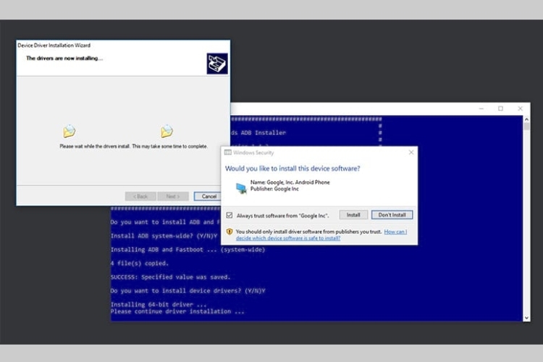Click 'Install ADB system-wide? (Y/N)Y' console line
Image resolution: width=543 pixels, height=362 pixels.
pos(164,236)
